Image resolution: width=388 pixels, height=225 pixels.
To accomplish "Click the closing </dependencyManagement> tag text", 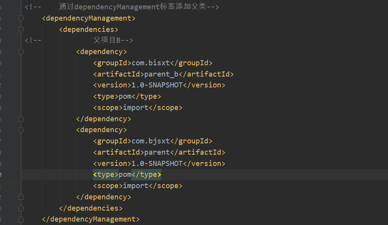I will 91,219.
